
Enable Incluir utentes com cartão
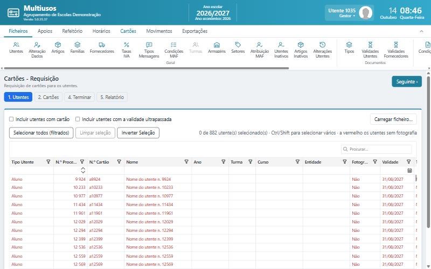(x=11, y=119)
